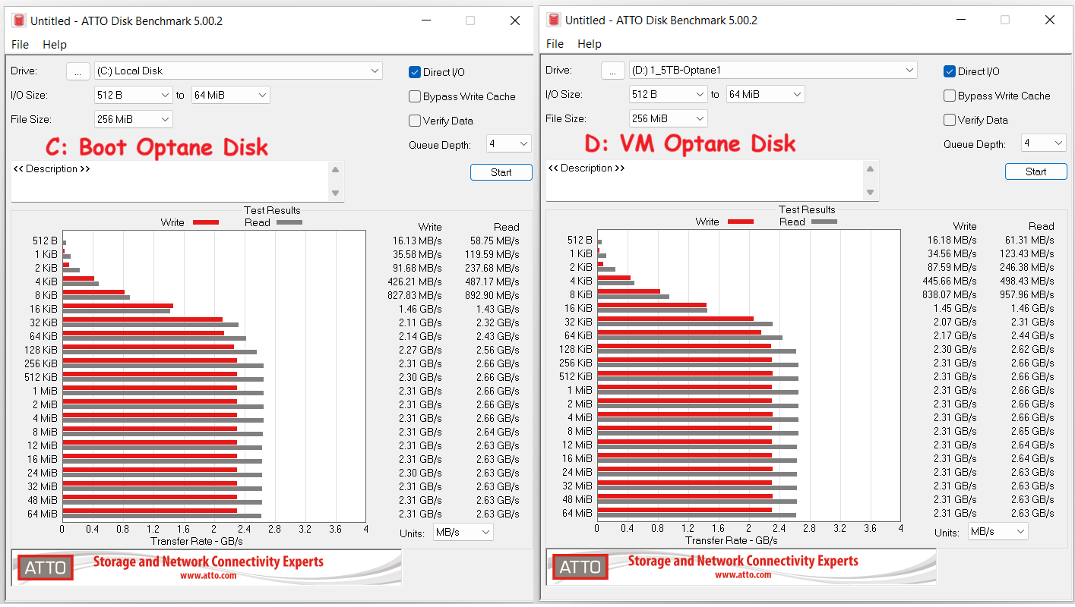Click the Description box's down arrow in the D: window
Screen dimensions: 1075x607
[x=871, y=192]
